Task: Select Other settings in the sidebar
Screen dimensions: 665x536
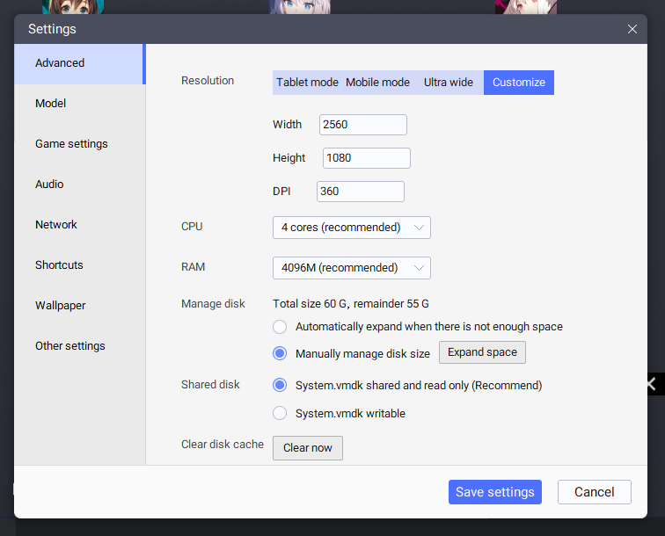Action: [80, 346]
